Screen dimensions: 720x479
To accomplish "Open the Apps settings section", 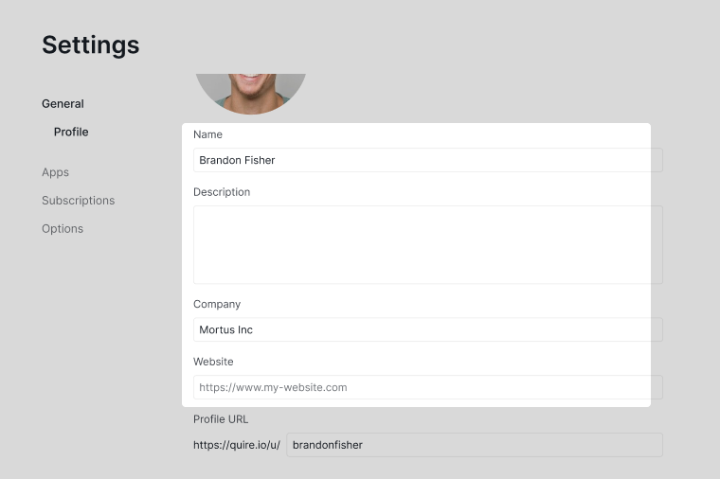I will click(x=55, y=172).
